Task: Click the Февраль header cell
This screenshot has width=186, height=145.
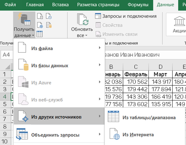Action: point(136,74)
